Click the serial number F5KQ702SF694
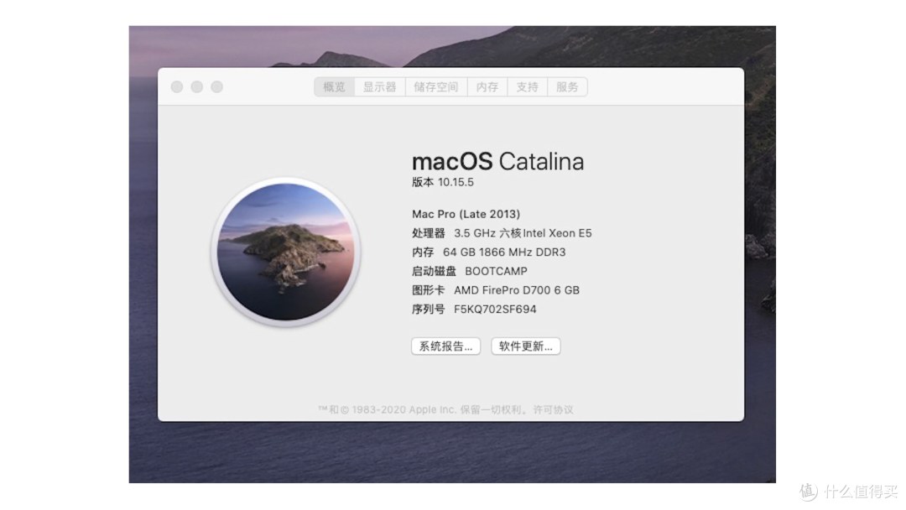 coord(495,309)
